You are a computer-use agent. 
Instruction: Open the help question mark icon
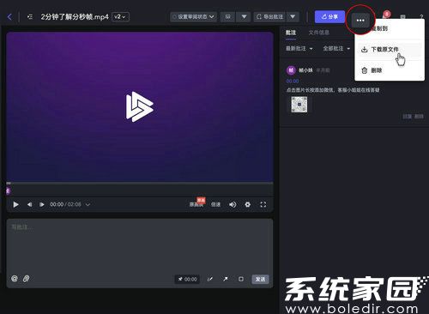pyautogui.click(x=421, y=17)
